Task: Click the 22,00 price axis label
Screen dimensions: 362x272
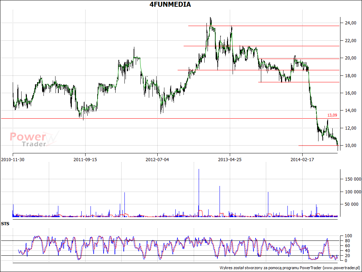Action: (x=350, y=40)
